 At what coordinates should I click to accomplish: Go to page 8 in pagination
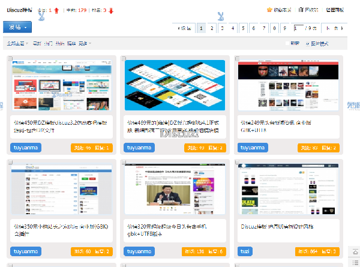[x=275, y=28]
